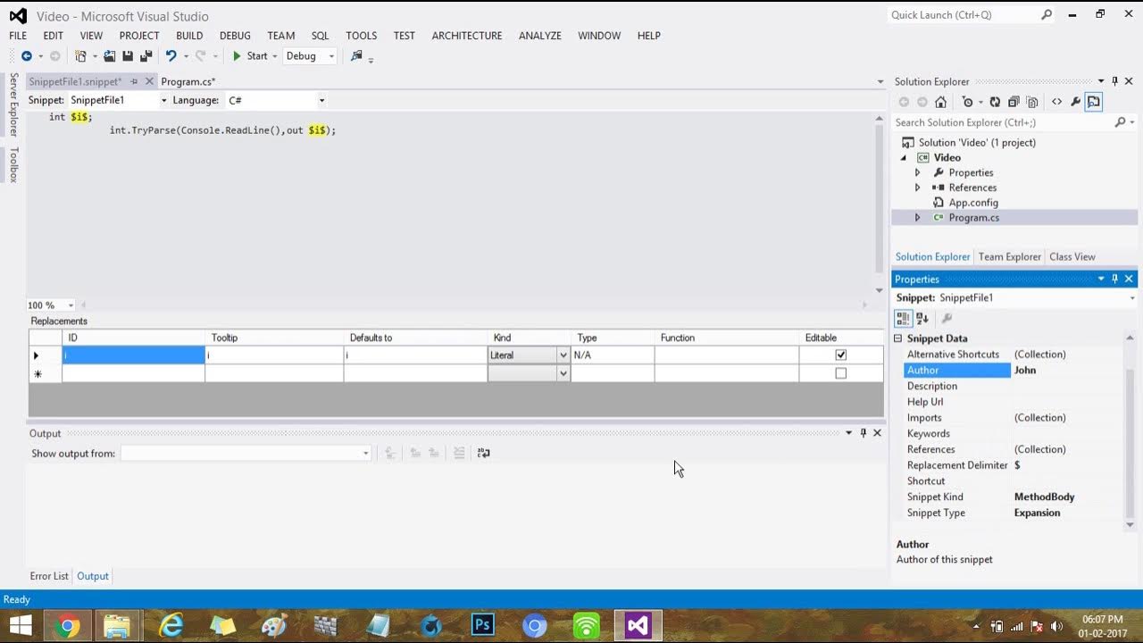The image size is (1143, 643).
Task: Open the BUILD menu
Action: [x=189, y=36]
